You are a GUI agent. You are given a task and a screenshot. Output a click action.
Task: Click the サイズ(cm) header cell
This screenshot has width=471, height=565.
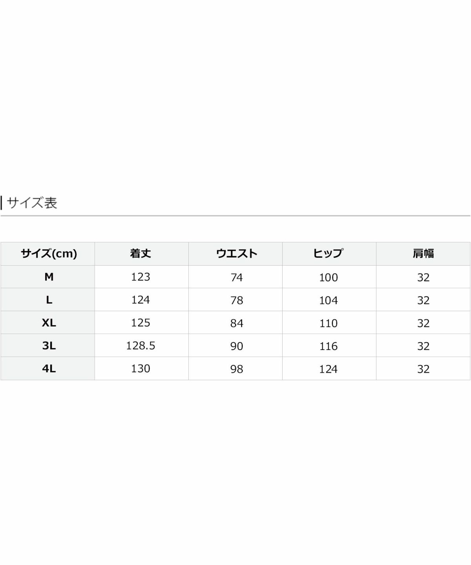49,253
